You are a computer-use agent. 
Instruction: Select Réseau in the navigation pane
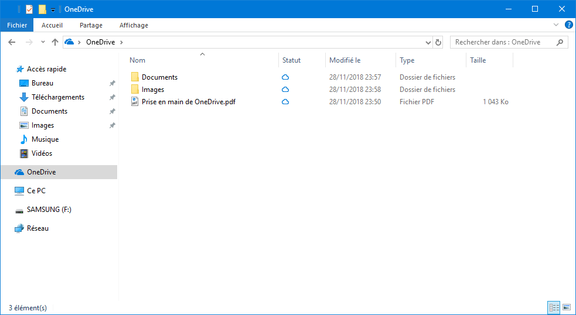[x=38, y=228]
